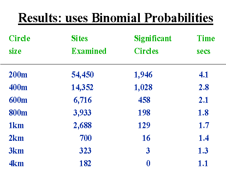Screen dimensions: 226x169
Task: Click the 3,933 sites value
Action: click(82, 113)
